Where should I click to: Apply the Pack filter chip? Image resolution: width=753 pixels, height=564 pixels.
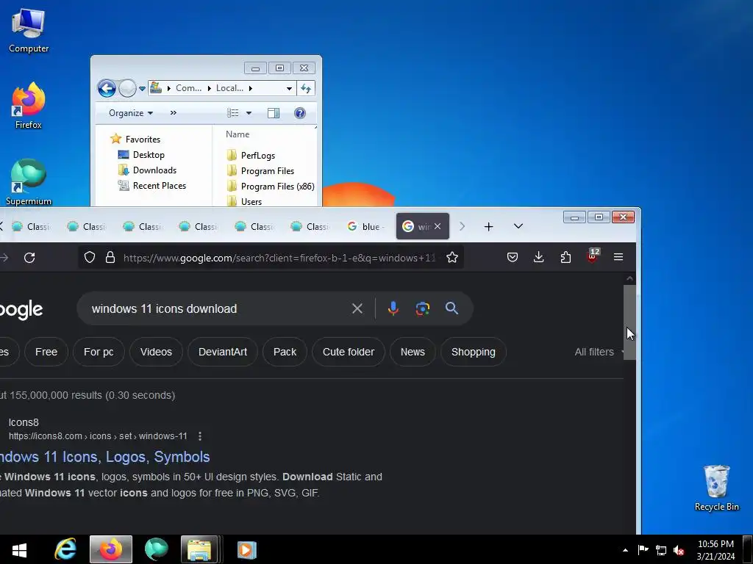pyautogui.click(x=285, y=352)
